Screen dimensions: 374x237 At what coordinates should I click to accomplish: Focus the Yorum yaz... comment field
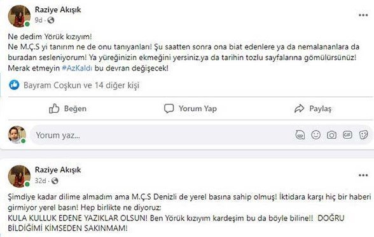[162, 135]
